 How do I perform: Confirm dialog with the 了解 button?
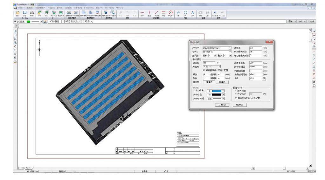[222, 105]
